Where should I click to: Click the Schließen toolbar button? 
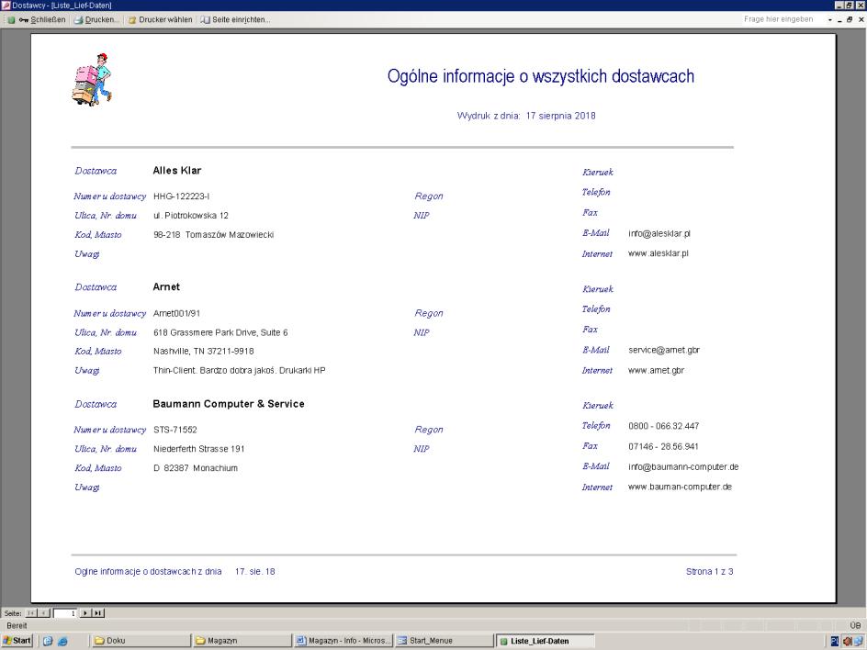(x=42, y=20)
